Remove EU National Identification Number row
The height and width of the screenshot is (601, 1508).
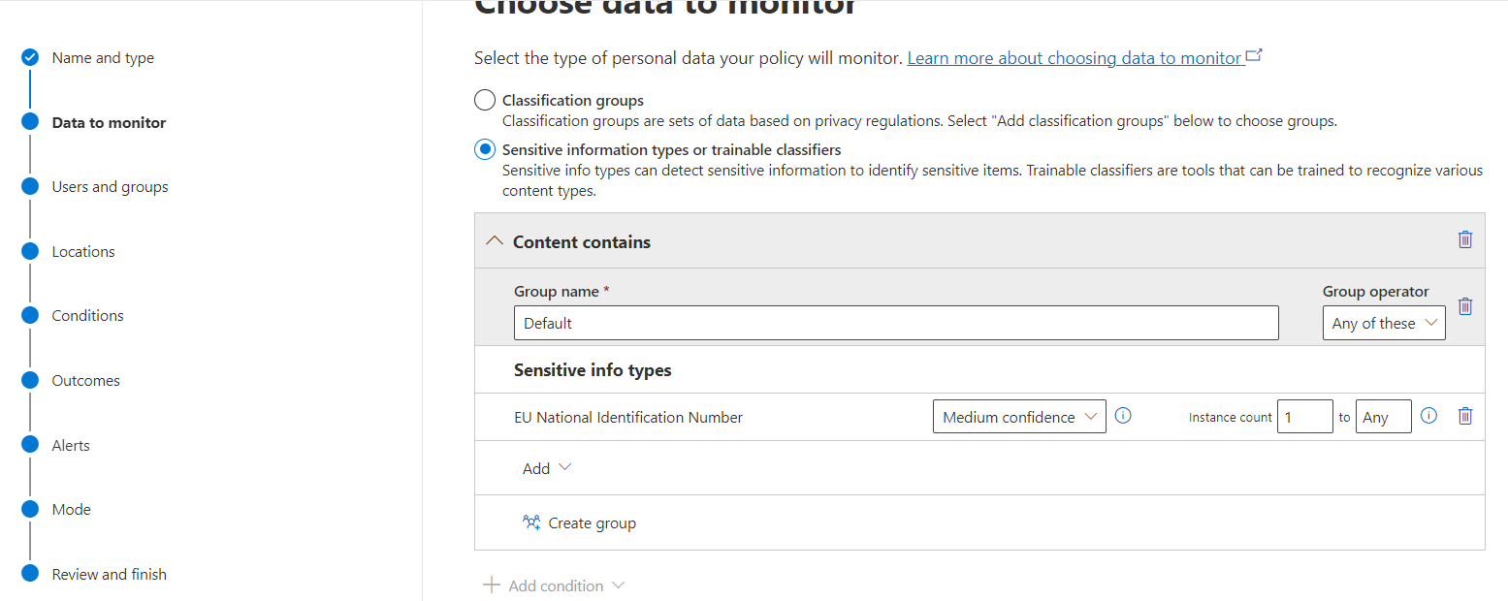(1465, 416)
